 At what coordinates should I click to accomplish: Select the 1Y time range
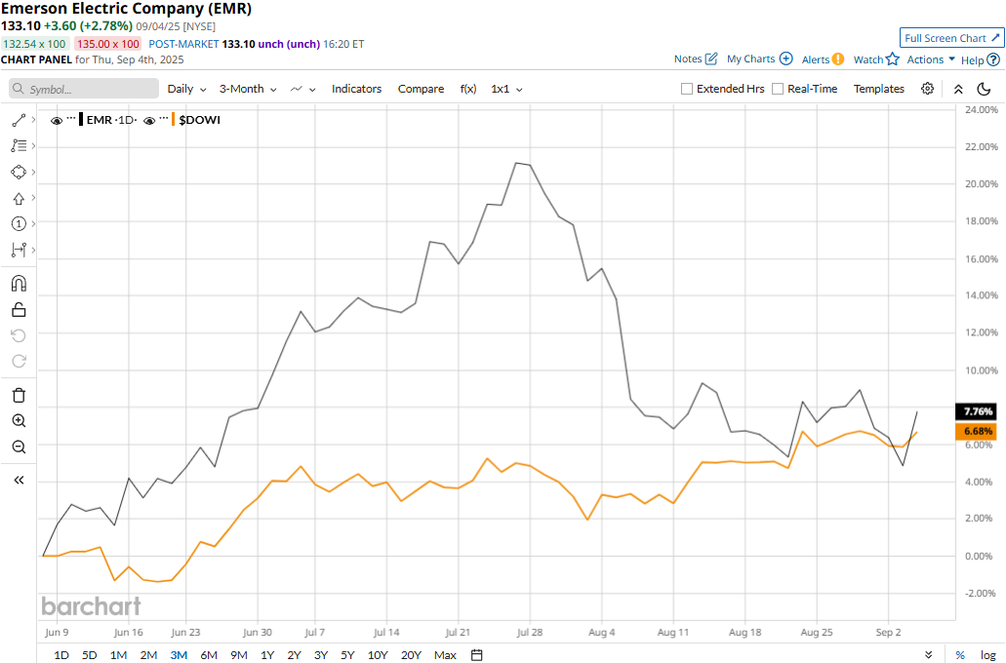[x=267, y=654]
